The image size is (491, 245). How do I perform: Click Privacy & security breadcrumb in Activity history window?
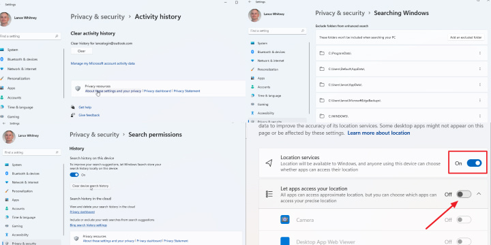(x=98, y=17)
